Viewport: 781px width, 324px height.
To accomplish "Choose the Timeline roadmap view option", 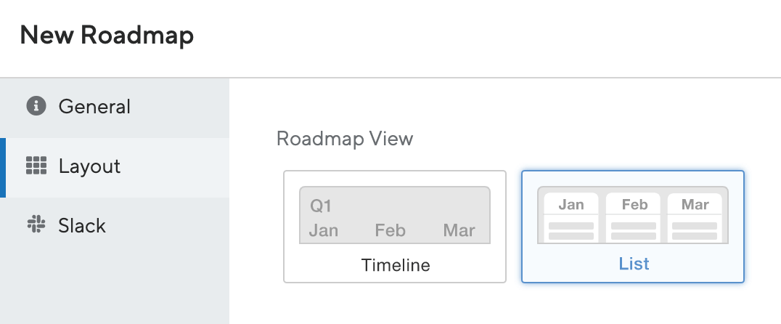I will 394,227.
